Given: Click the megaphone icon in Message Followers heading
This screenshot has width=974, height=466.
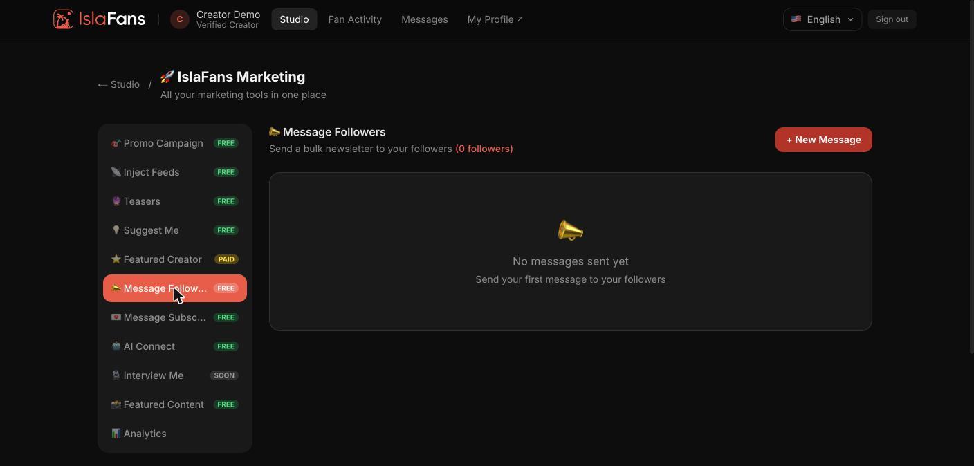Looking at the screenshot, I should coord(275,132).
